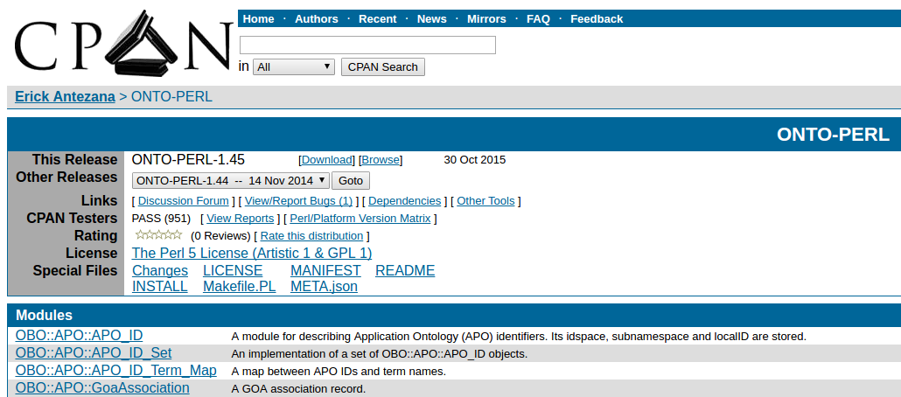Open the OBO::APO::APO_ID_Term_Map module
This screenshot has height=397, width=901.
(x=115, y=371)
